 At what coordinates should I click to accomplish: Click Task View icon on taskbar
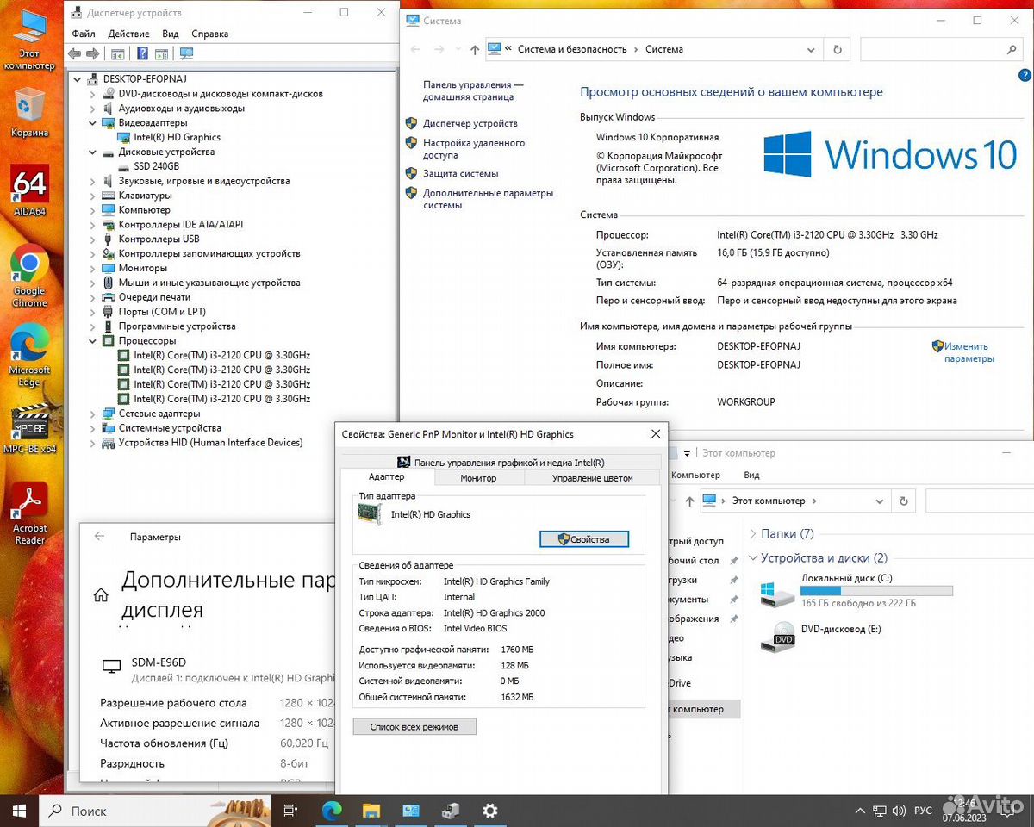click(x=290, y=811)
